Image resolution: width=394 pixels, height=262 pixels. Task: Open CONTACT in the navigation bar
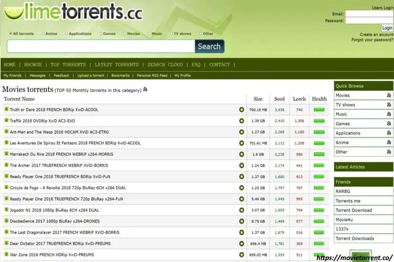point(220,65)
